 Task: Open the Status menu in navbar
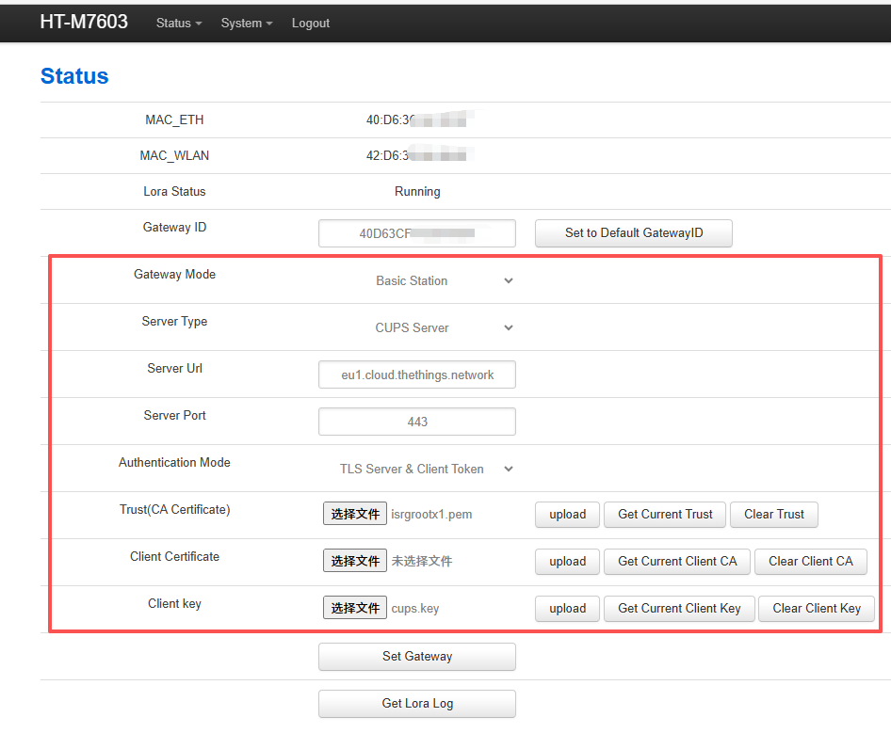click(x=179, y=24)
